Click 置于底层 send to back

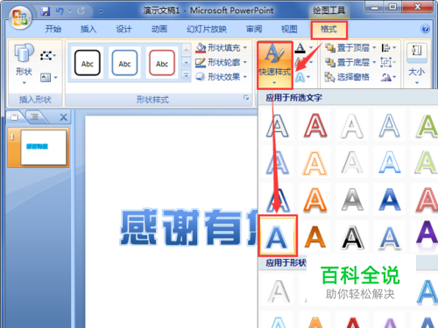pos(348,62)
